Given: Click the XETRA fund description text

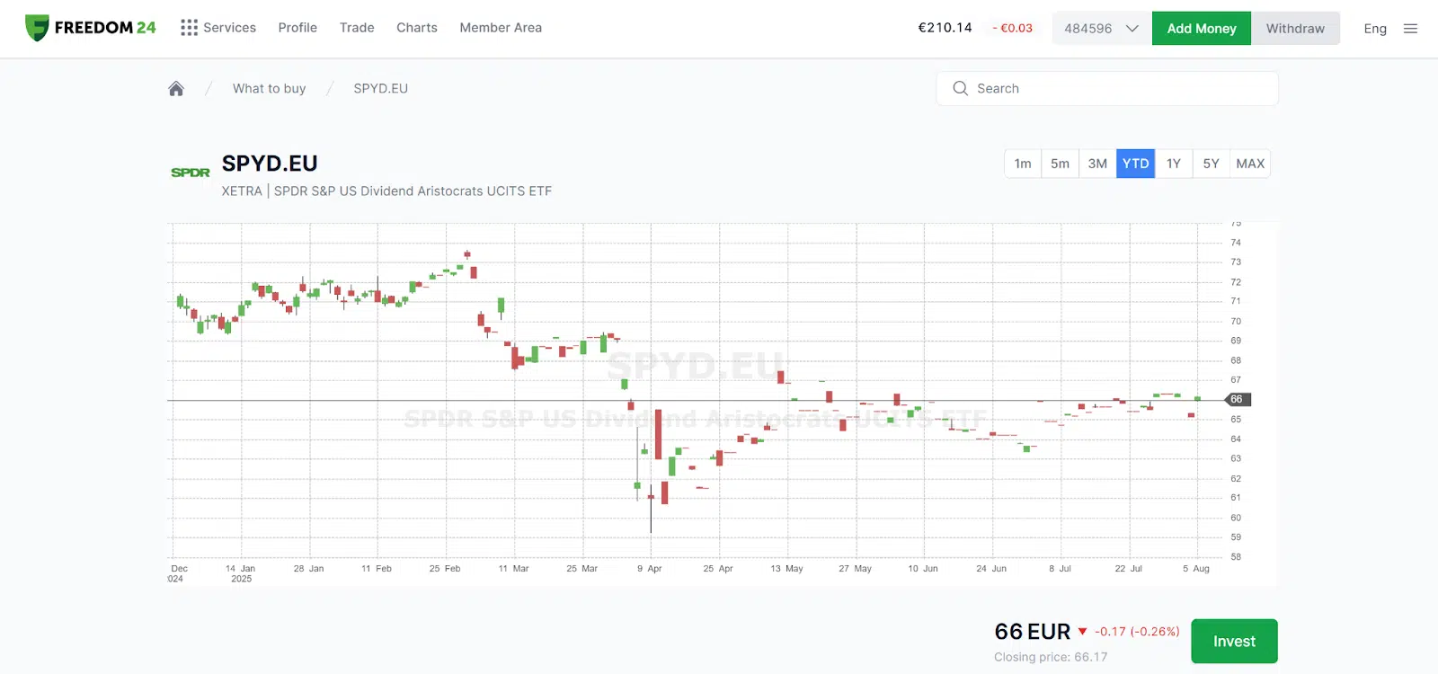Looking at the screenshot, I should (x=386, y=191).
